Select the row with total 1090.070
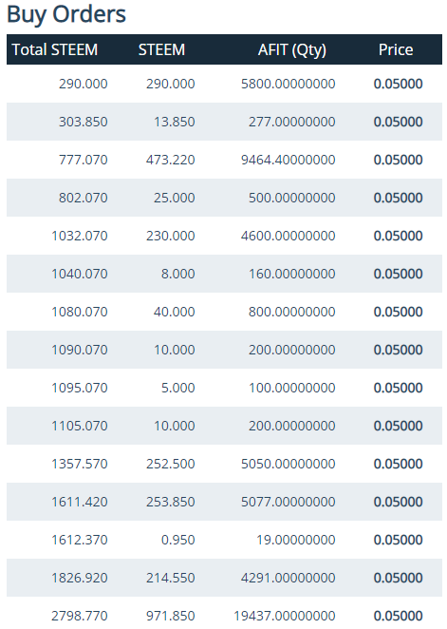 (224, 350)
